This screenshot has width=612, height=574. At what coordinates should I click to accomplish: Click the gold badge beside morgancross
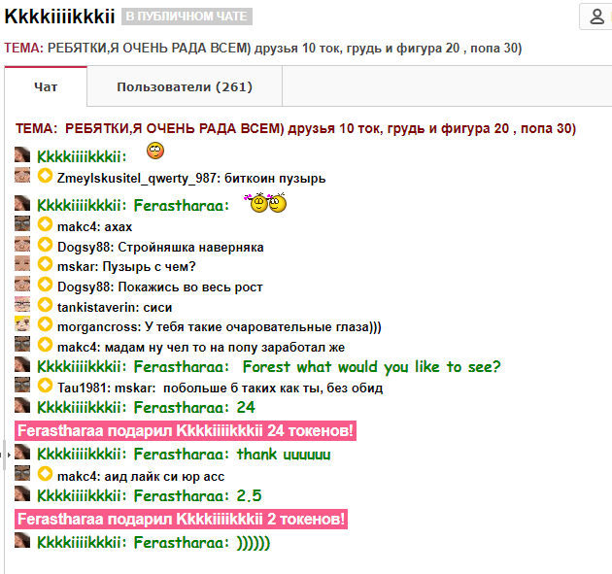(x=45, y=325)
